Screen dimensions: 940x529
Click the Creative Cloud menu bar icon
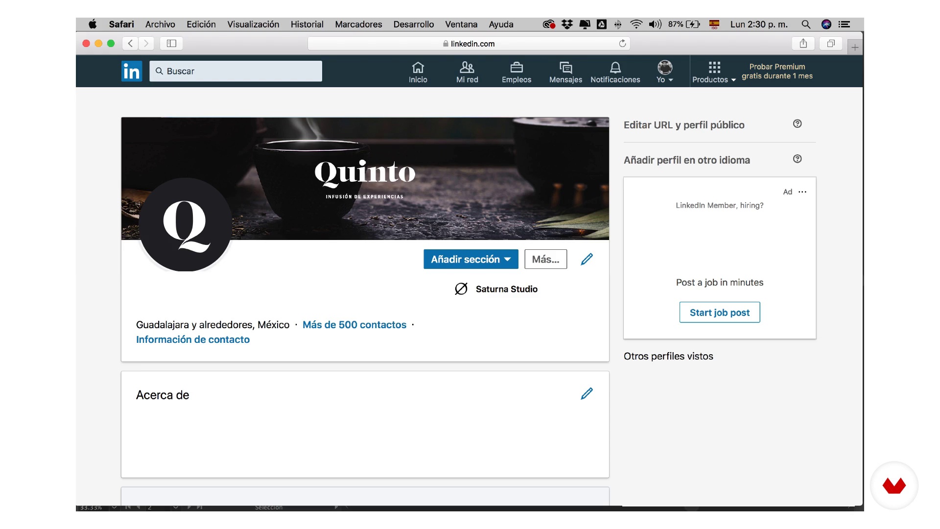pyautogui.click(x=549, y=24)
